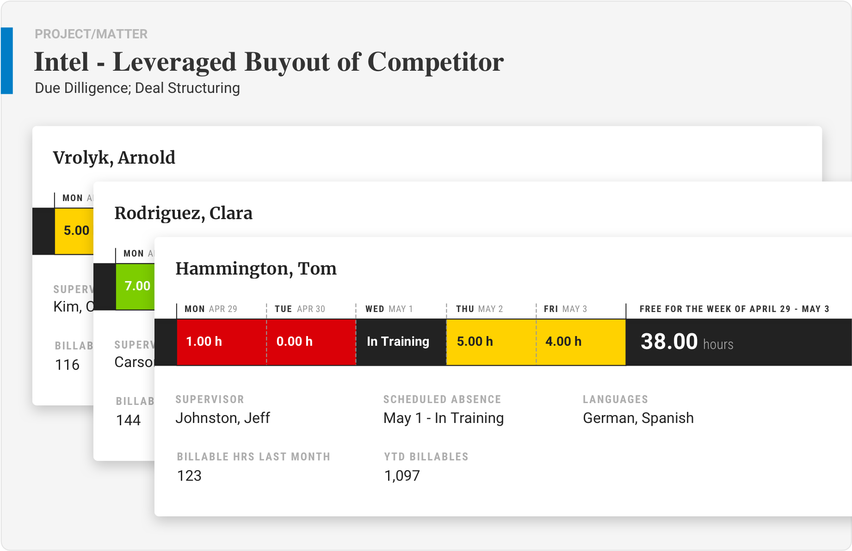The width and height of the screenshot is (852, 551).
Task: Click the LANGUAGES label
Action: pyautogui.click(x=615, y=399)
